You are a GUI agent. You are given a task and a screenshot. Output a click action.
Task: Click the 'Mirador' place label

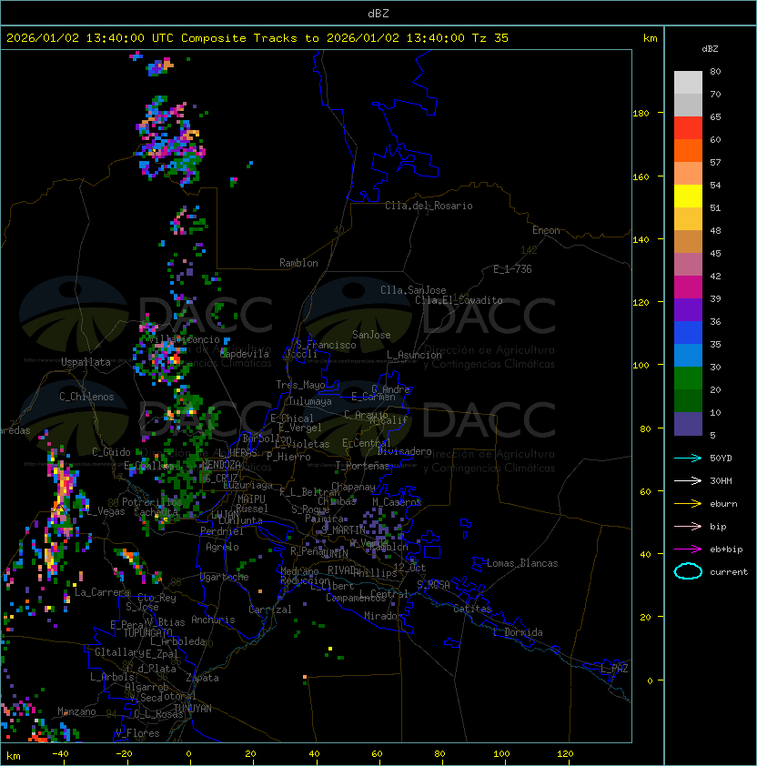coord(383,616)
